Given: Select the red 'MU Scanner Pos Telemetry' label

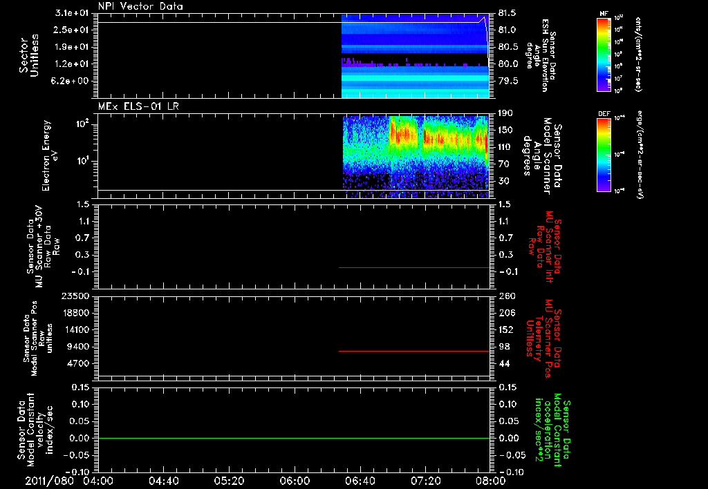Looking at the screenshot, I should point(544,338).
